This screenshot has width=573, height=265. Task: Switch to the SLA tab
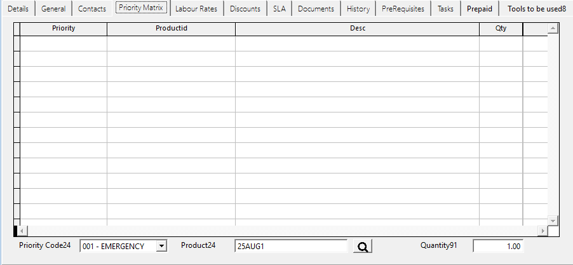[279, 9]
